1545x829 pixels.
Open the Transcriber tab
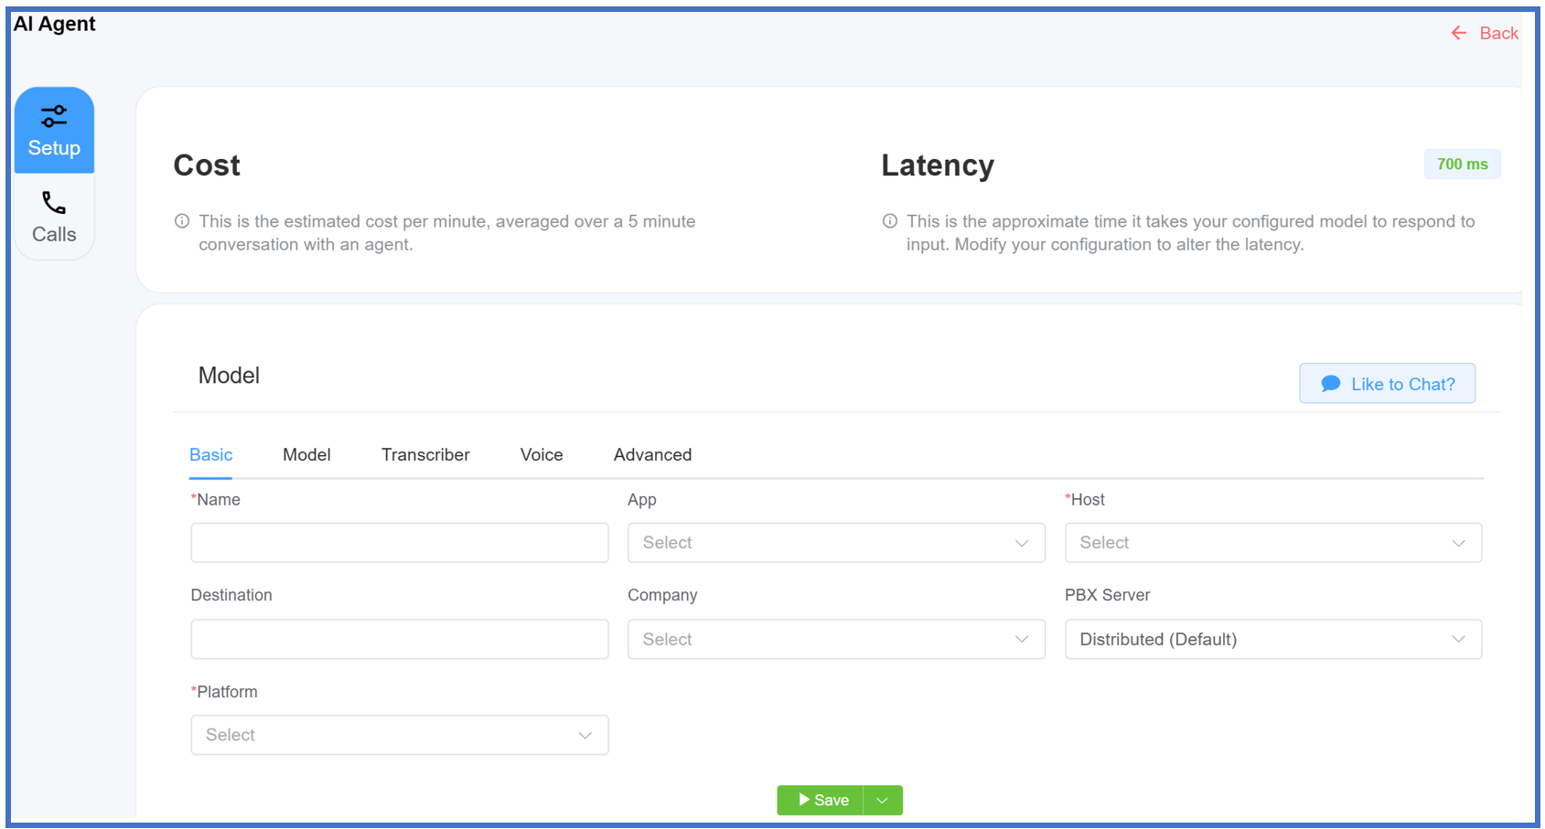(x=425, y=455)
